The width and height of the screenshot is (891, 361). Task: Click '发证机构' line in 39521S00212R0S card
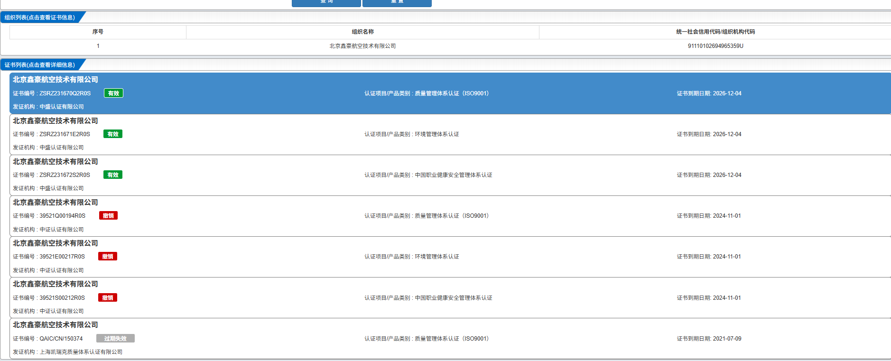(x=48, y=311)
